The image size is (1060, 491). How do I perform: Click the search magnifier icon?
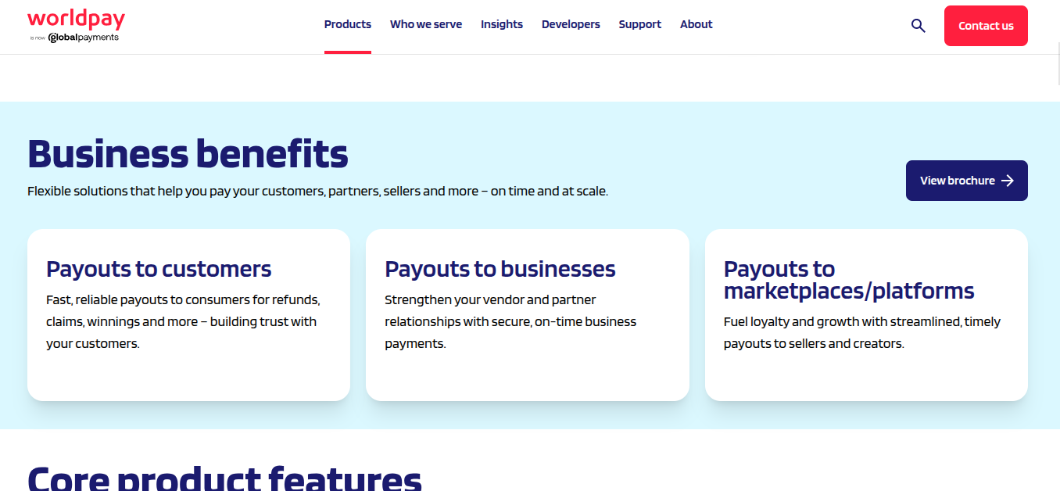[919, 26]
